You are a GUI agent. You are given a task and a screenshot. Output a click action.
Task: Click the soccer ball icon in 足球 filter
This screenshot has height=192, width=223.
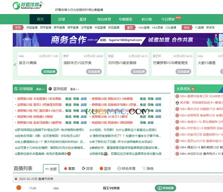pos(83,169)
